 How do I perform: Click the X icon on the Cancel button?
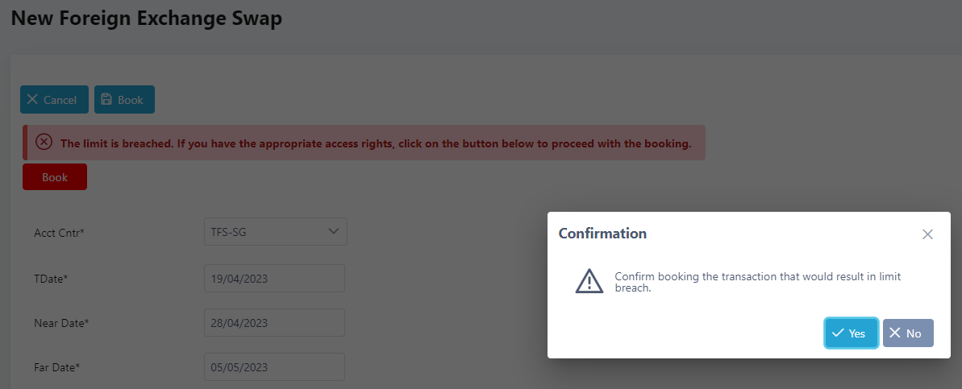32,100
